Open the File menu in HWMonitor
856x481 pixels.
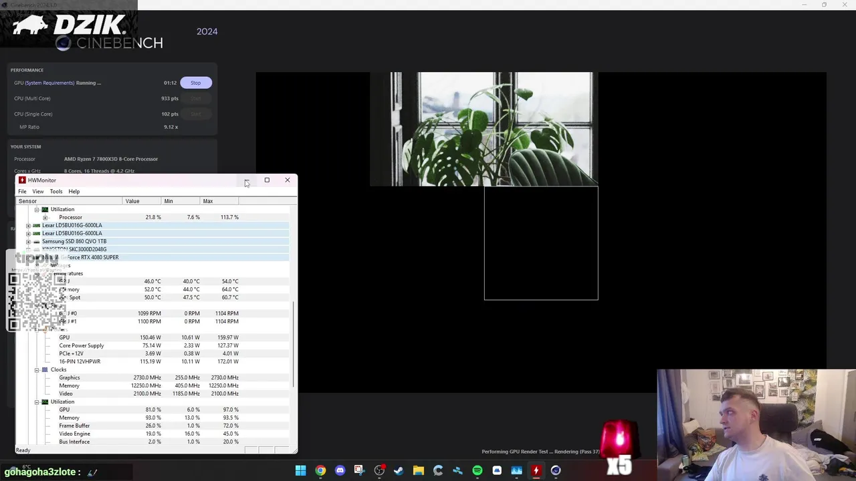click(22, 192)
